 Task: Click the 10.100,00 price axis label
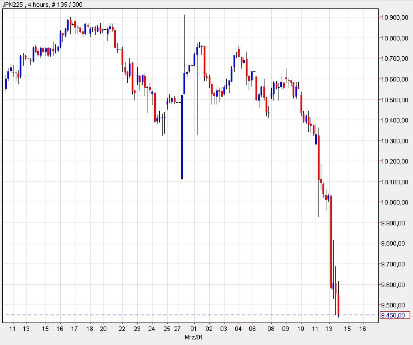pyautogui.click(x=394, y=182)
